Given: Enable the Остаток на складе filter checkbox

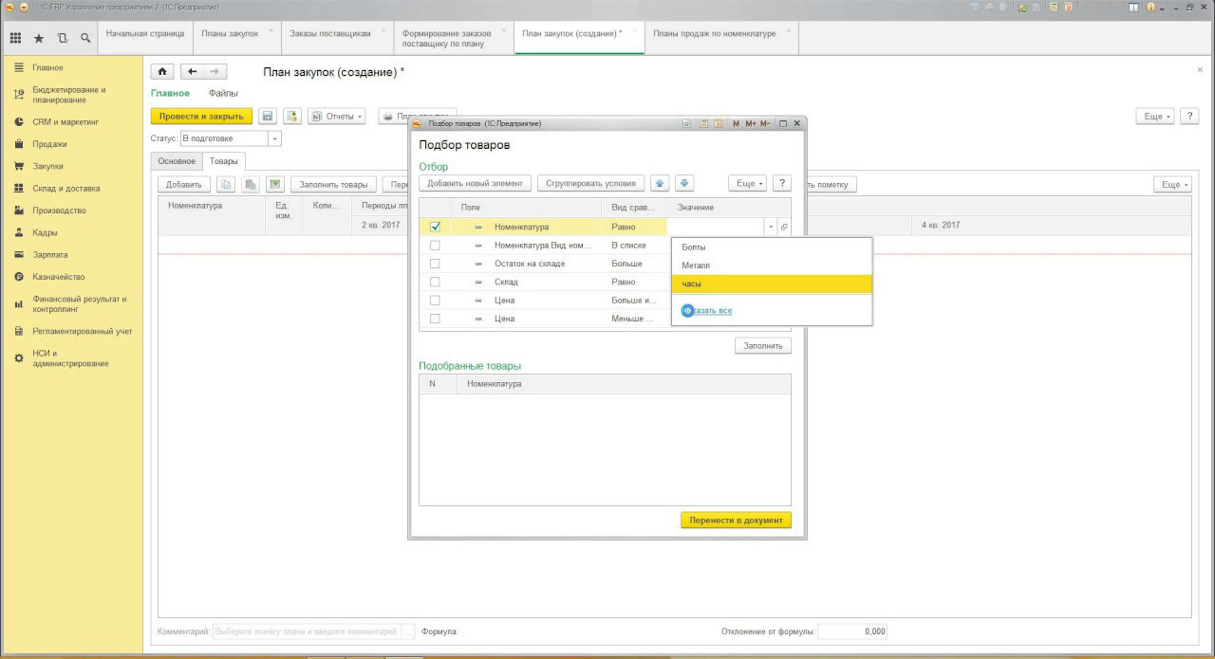Looking at the screenshot, I should 435,264.
